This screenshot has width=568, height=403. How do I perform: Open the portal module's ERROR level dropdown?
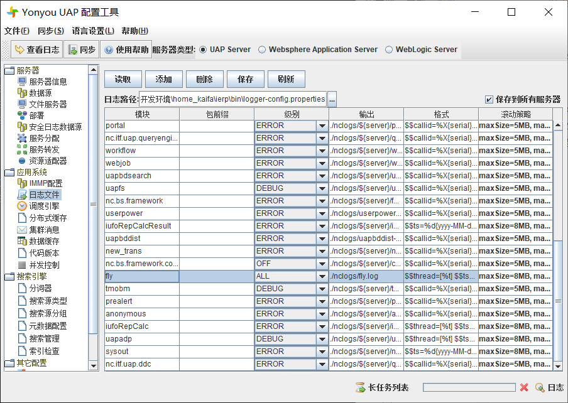[x=321, y=125]
